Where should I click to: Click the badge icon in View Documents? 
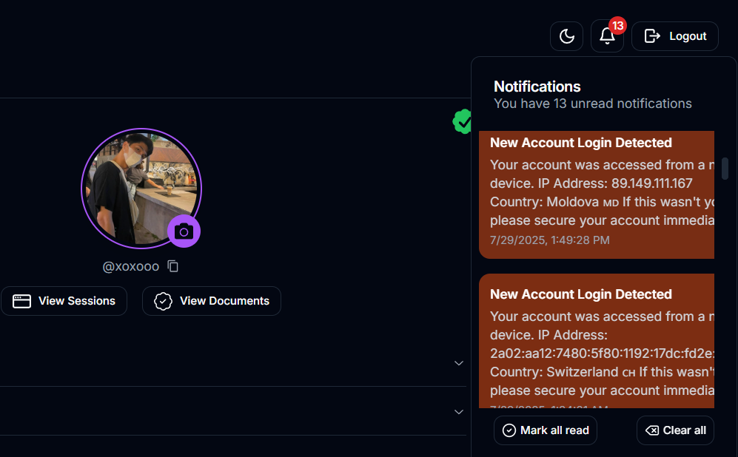163,301
